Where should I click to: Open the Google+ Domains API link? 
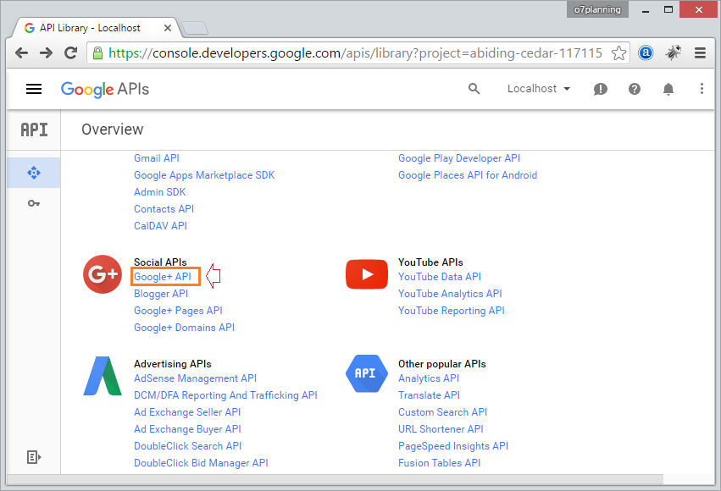(184, 328)
